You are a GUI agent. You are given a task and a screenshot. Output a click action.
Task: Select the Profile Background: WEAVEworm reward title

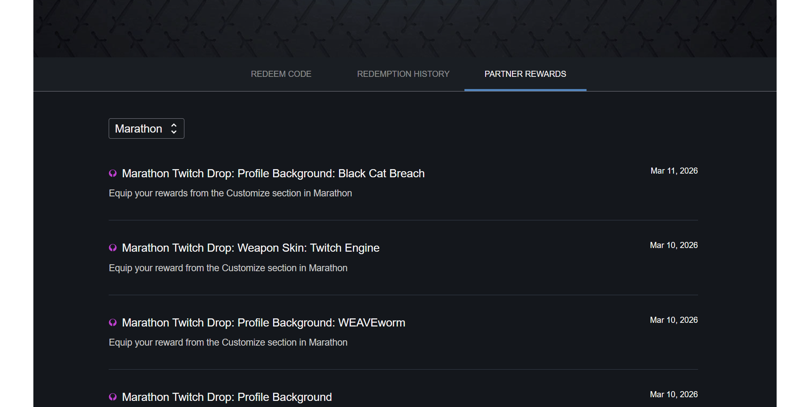point(263,323)
